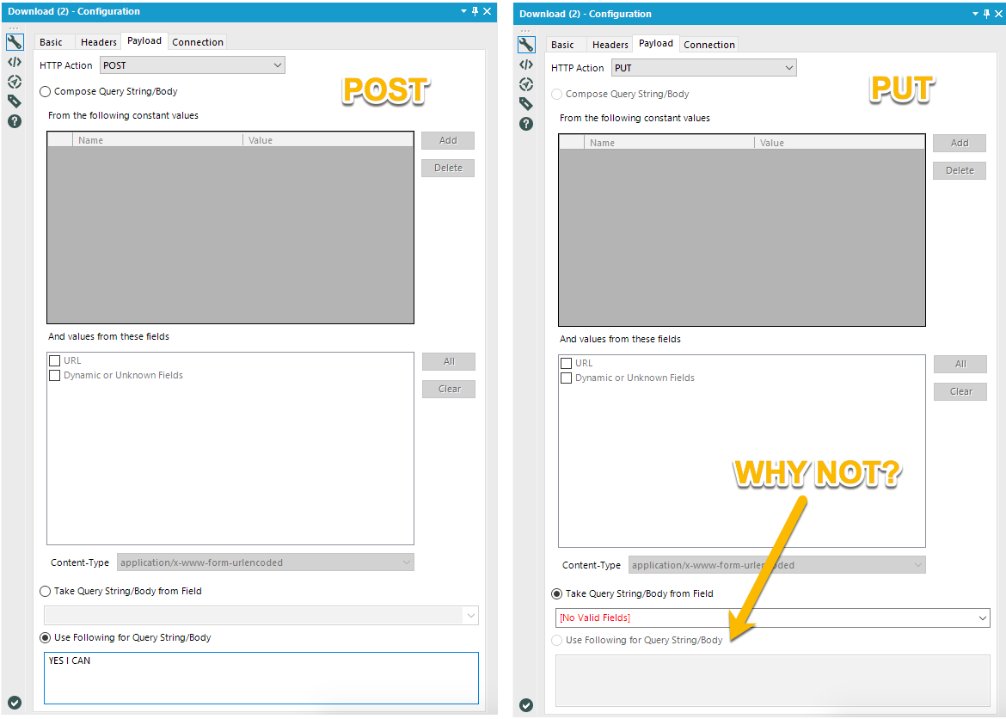Image resolution: width=1006 pixels, height=719 pixels.
Task: Select the annotation tag icon in left sidebar
Action: 14,101
